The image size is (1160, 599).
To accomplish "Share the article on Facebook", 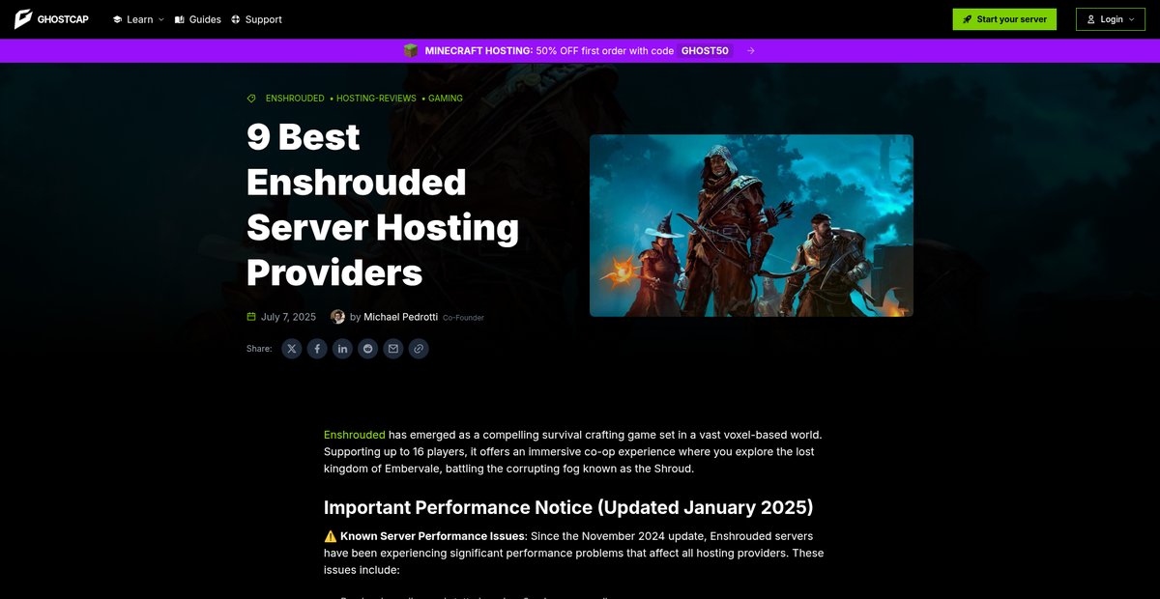I will pos(317,349).
